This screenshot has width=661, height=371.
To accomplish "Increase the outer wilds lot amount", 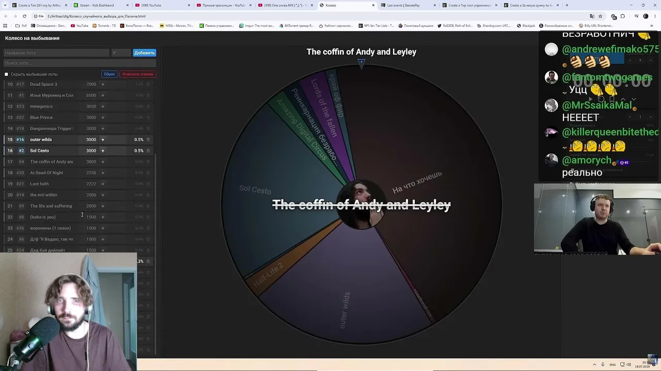I will (102, 140).
